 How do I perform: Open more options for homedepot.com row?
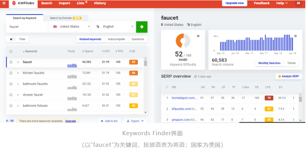pos(293,98)
